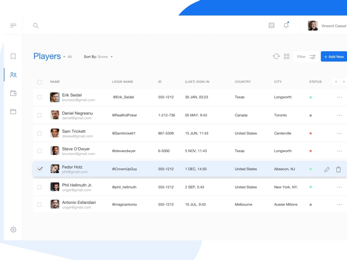The image size is (347, 260).
Task: Check the Phil Hellmuth Jr. row checkbox
Action: [x=40, y=187]
